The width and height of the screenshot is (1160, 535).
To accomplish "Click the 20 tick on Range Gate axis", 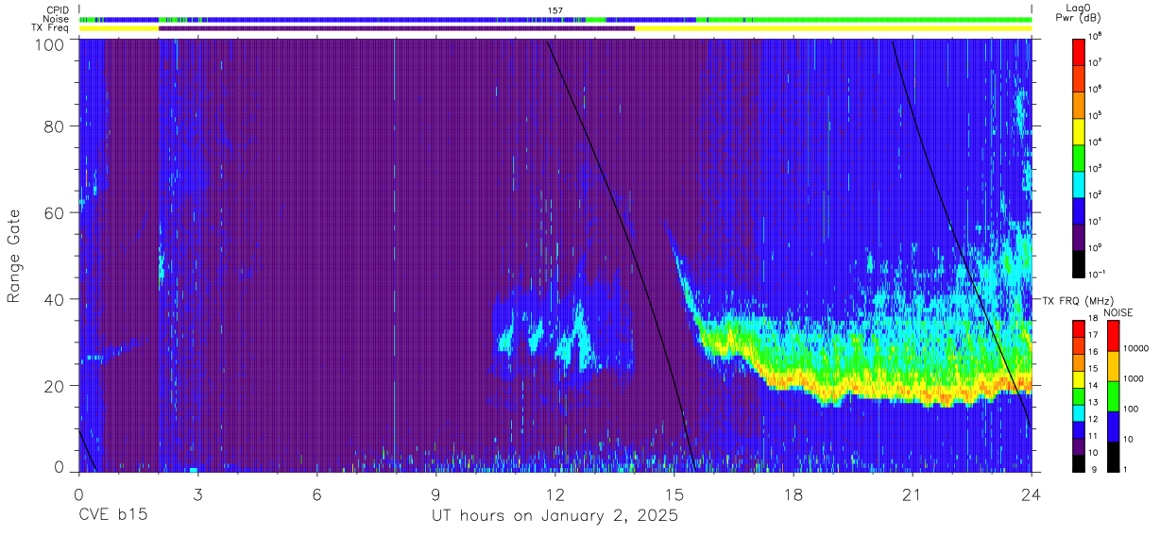I will click(x=55, y=386).
